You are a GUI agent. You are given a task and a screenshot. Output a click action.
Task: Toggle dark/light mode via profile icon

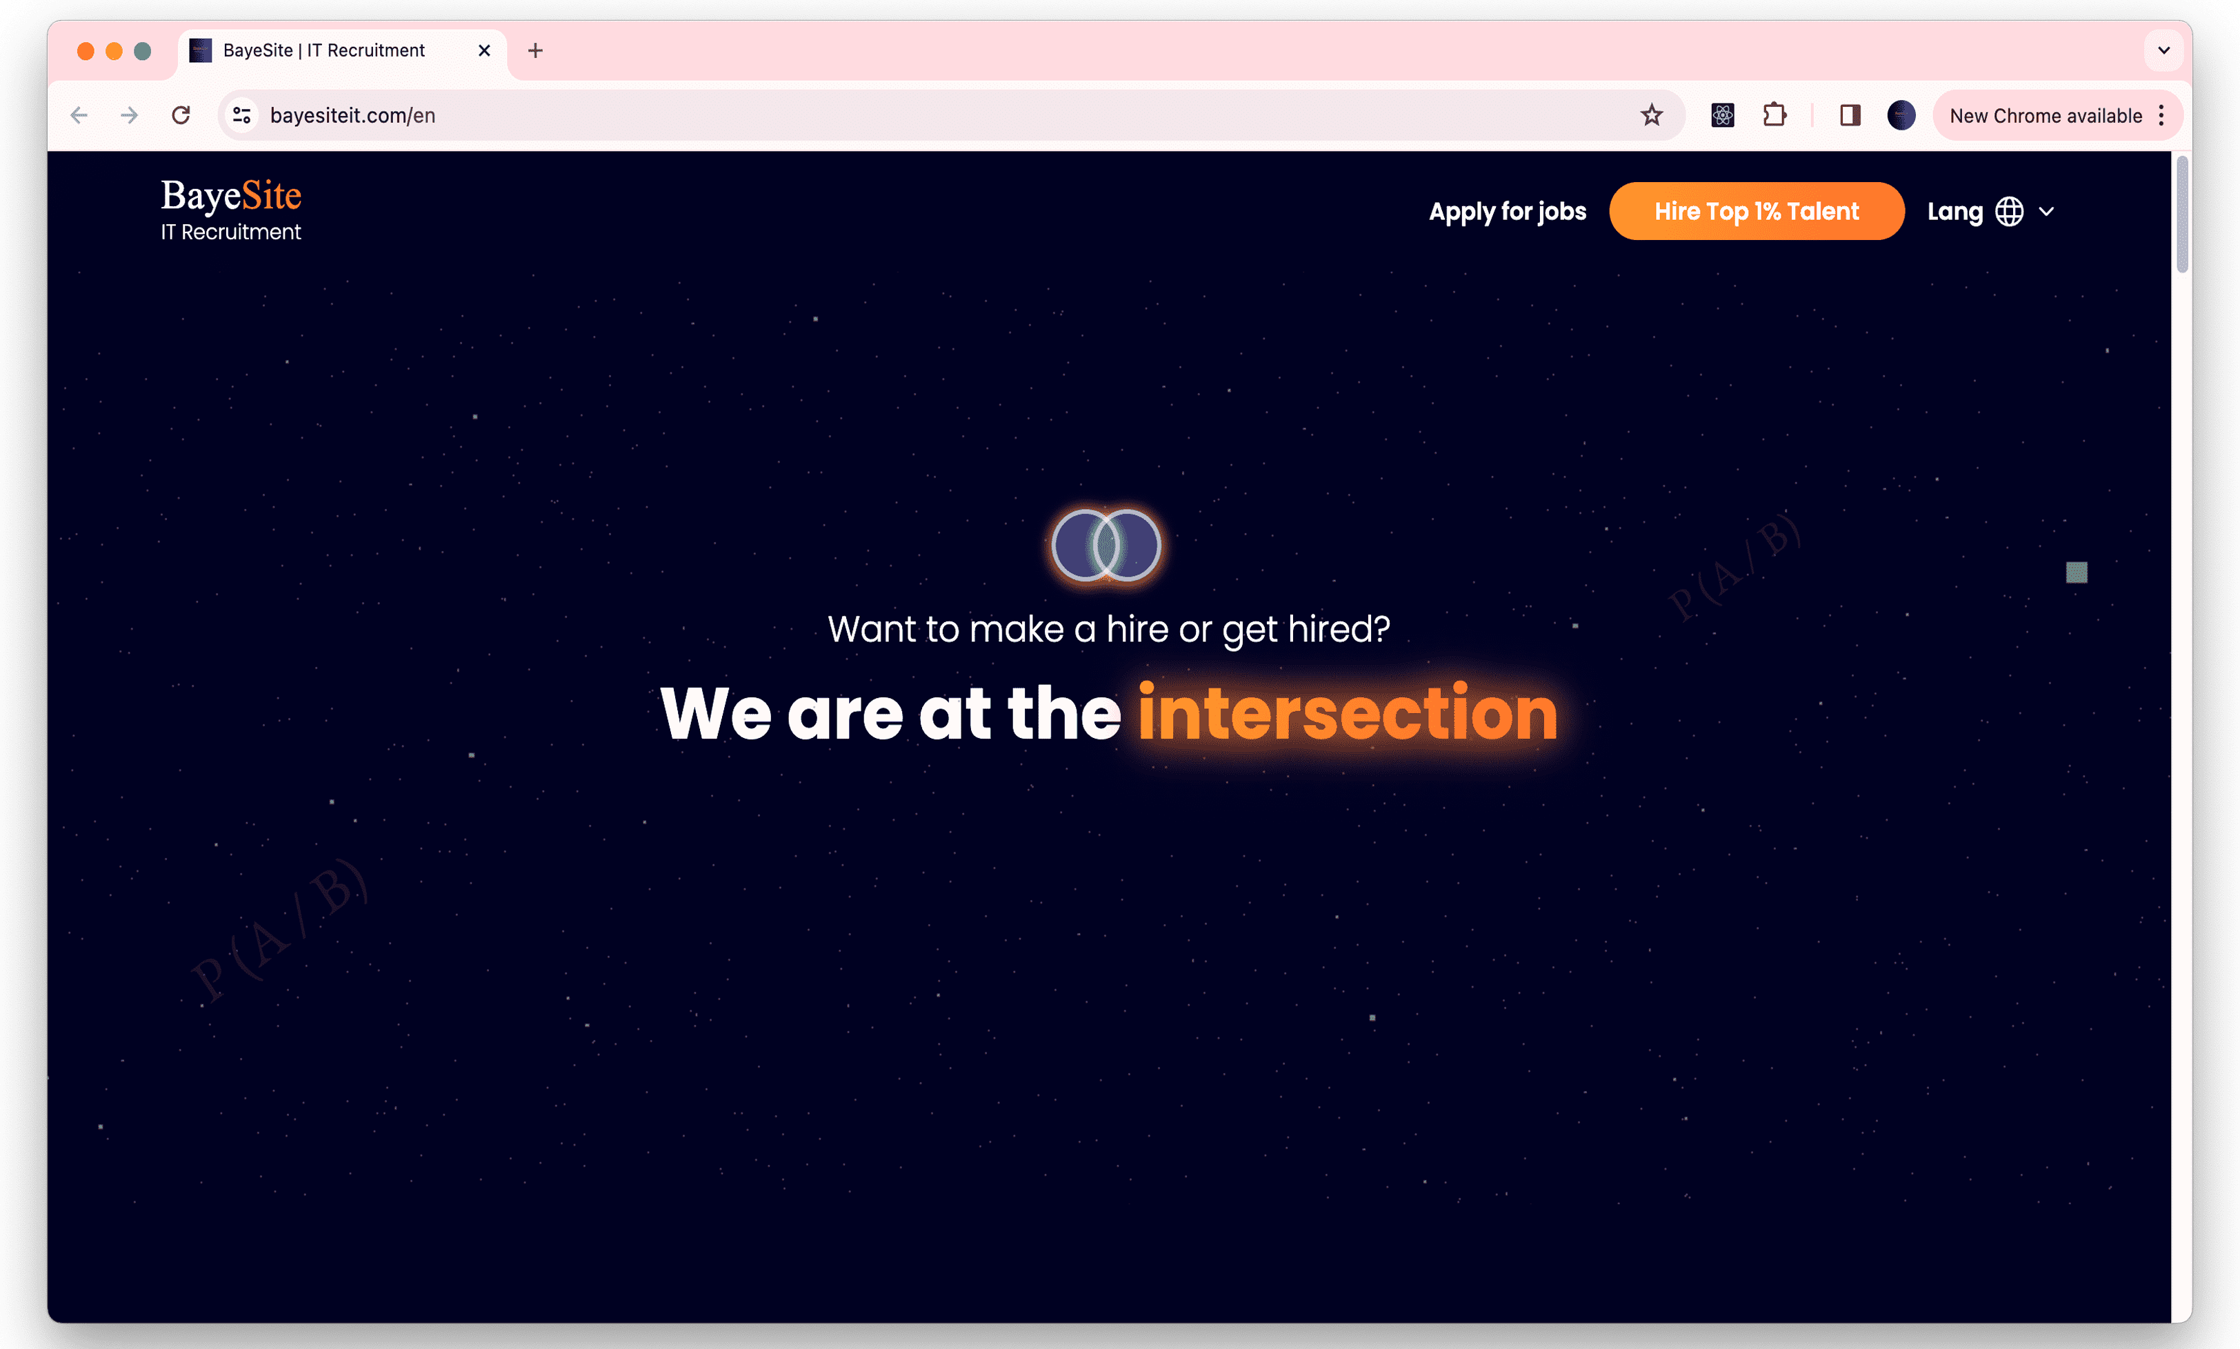coord(1904,114)
